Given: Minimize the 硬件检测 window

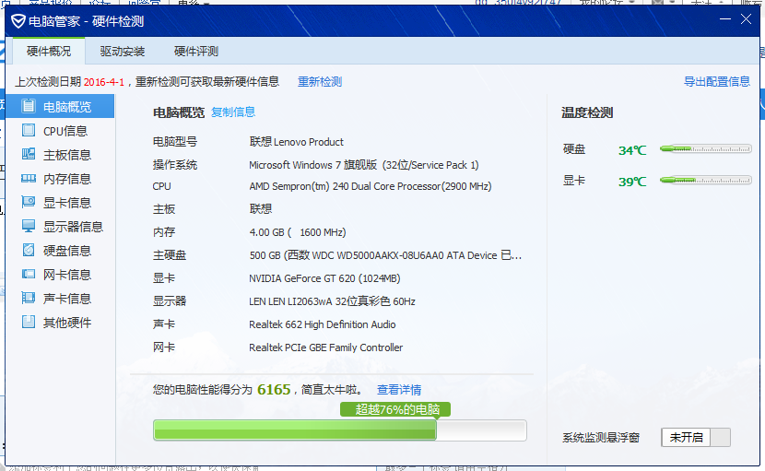Looking at the screenshot, I should tap(725, 19).
